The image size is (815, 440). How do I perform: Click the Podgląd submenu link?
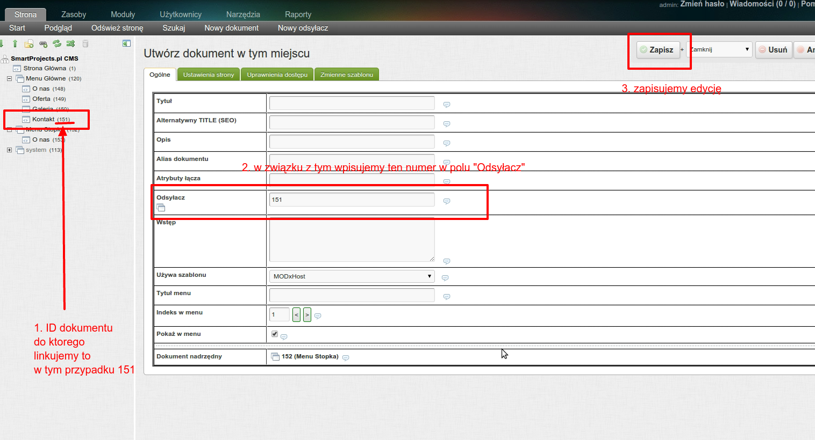coord(58,28)
